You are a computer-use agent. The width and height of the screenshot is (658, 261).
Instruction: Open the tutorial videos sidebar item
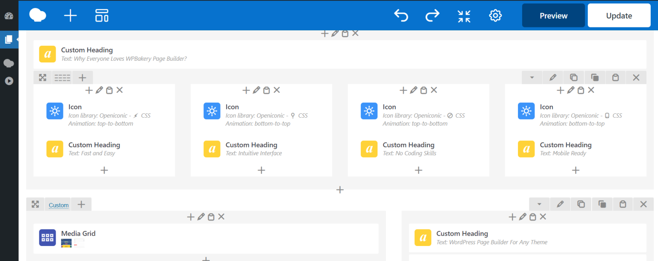9,81
